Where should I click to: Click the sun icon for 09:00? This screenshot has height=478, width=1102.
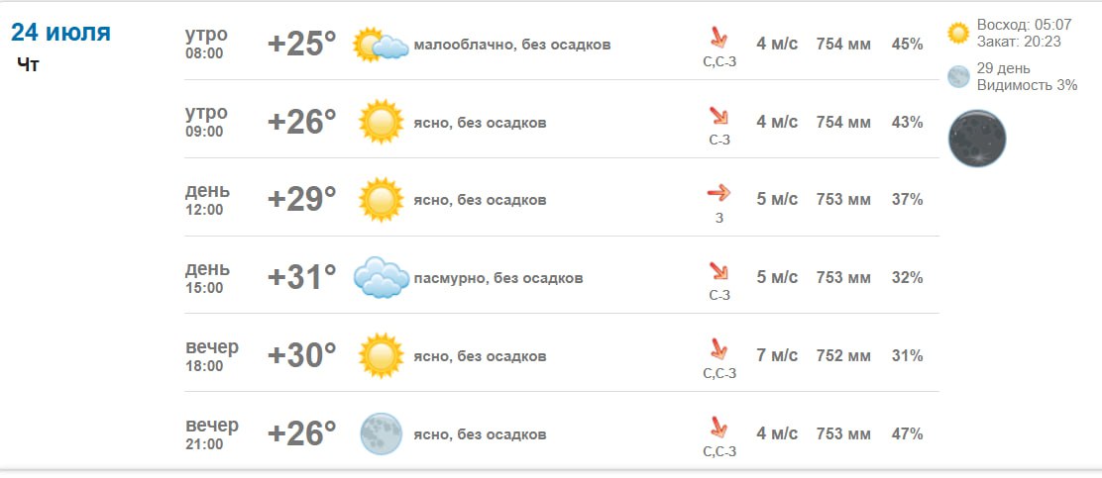(x=381, y=122)
